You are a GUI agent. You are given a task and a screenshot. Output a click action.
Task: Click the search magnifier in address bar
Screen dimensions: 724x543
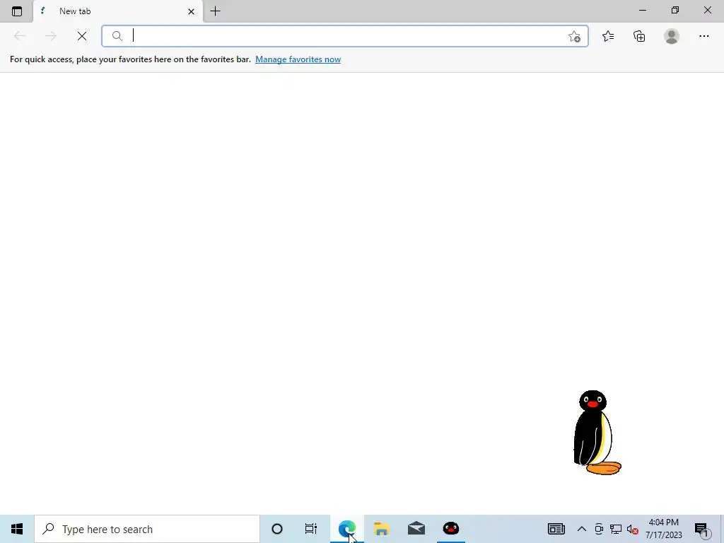(x=117, y=36)
